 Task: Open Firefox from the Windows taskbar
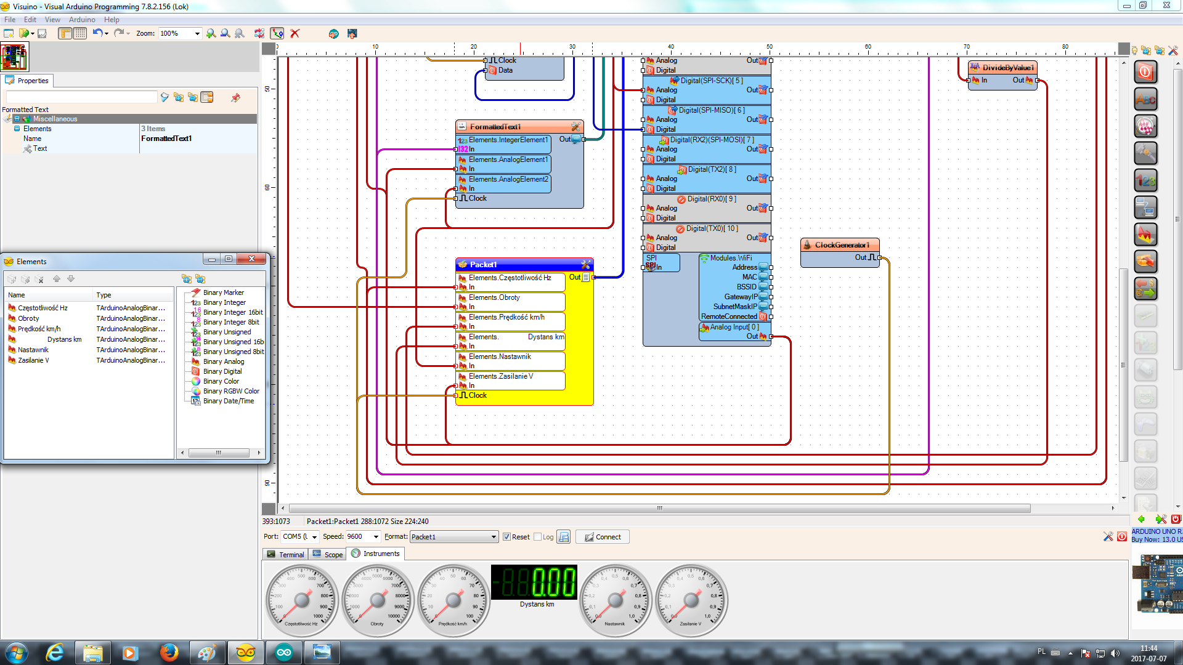[x=169, y=653]
